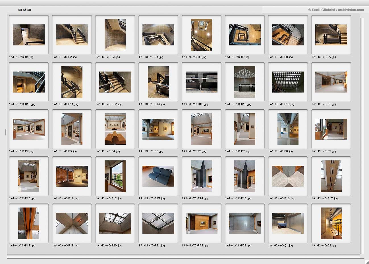
Task: Select thumbnail 1A1-KL-YC-010.jpg
Action: (29, 82)
